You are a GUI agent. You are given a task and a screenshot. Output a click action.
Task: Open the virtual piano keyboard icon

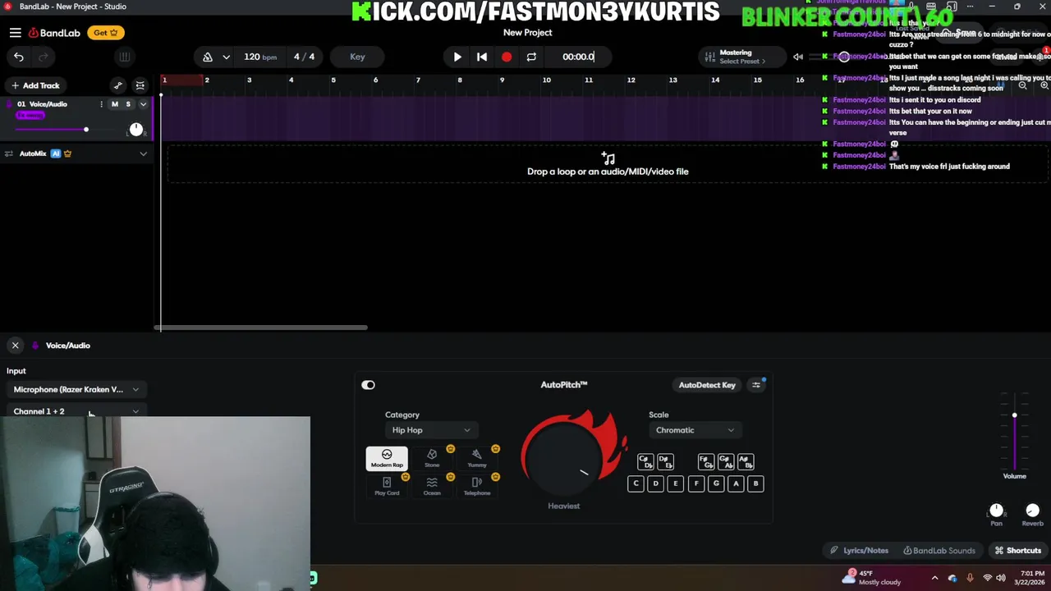tap(124, 57)
